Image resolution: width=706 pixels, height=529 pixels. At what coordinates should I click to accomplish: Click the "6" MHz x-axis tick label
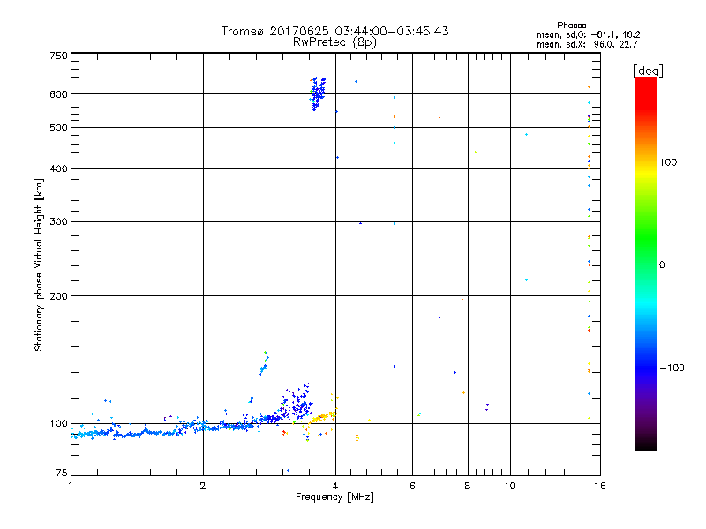tap(412, 486)
